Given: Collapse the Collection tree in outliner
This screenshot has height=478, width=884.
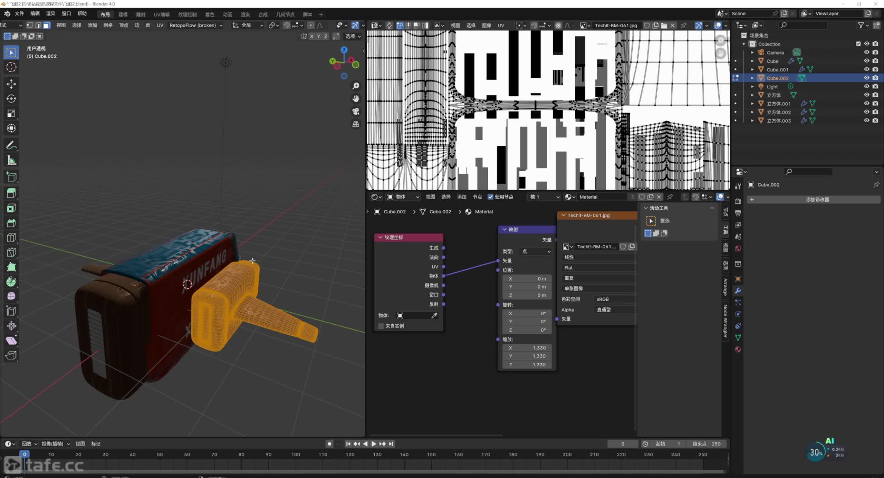Looking at the screenshot, I should [x=744, y=44].
